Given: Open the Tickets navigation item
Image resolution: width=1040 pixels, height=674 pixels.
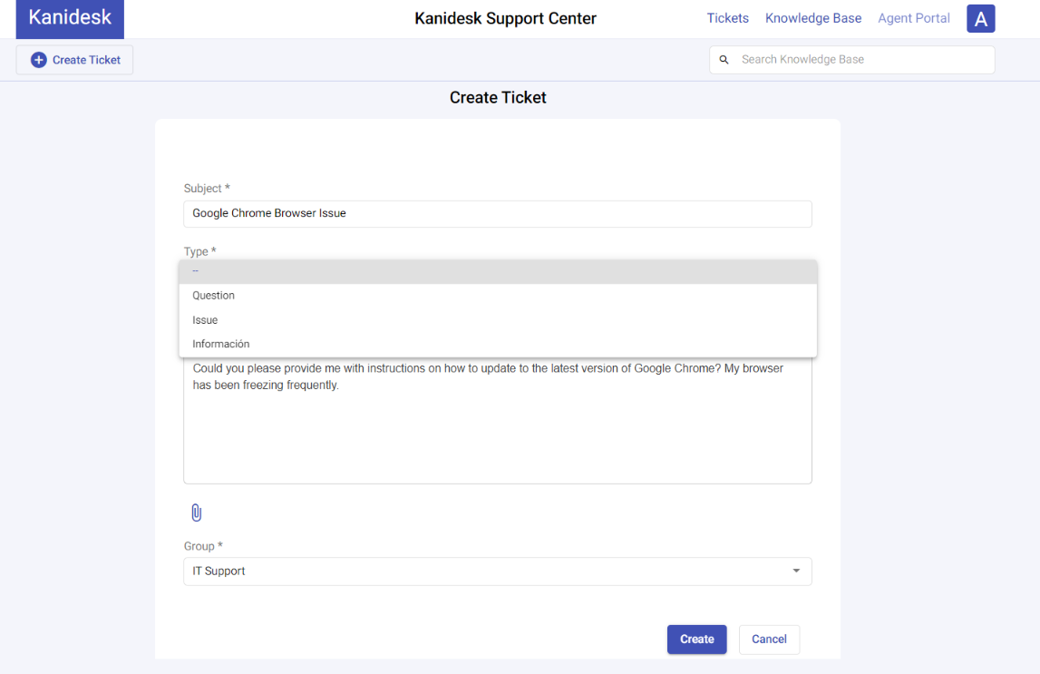Looking at the screenshot, I should (727, 18).
